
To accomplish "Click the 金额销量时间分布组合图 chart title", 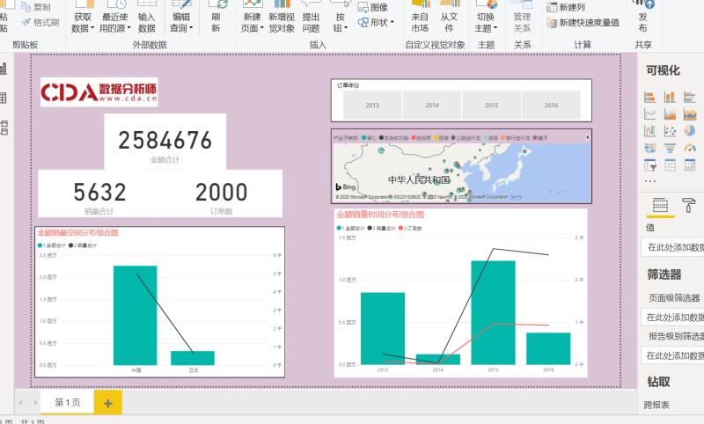I will (x=380, y=215).
